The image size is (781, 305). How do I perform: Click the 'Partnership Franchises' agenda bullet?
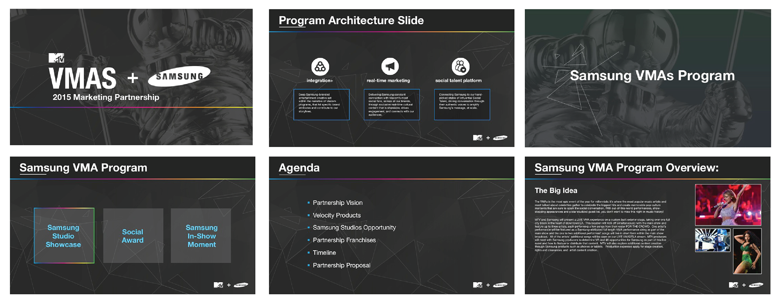tap(344, 240)
